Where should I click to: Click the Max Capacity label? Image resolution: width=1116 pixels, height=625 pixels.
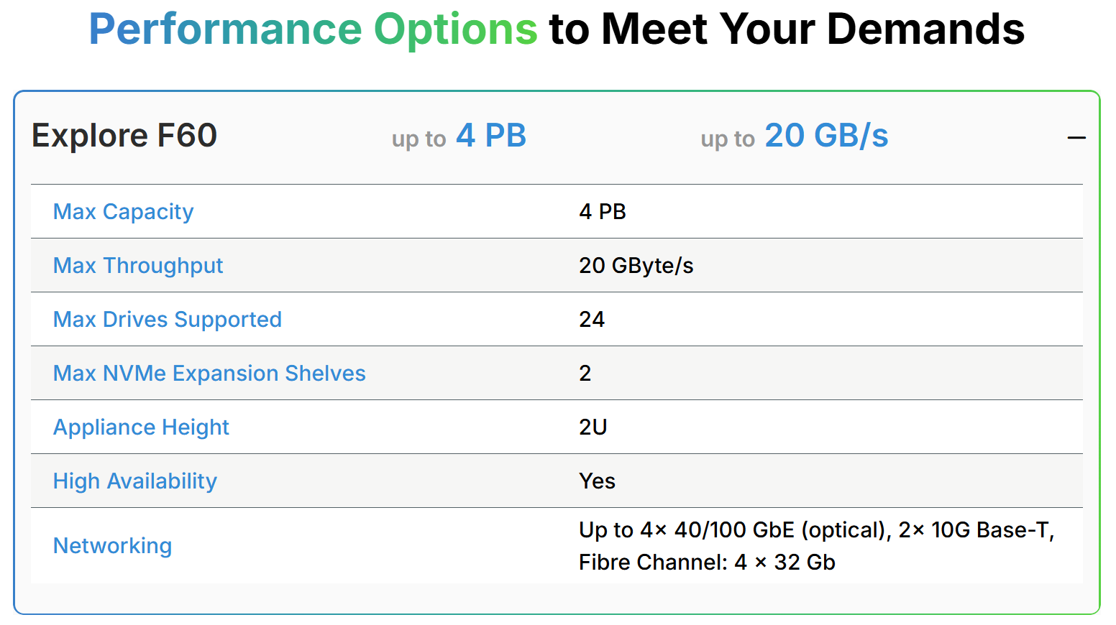click(123, 212)
